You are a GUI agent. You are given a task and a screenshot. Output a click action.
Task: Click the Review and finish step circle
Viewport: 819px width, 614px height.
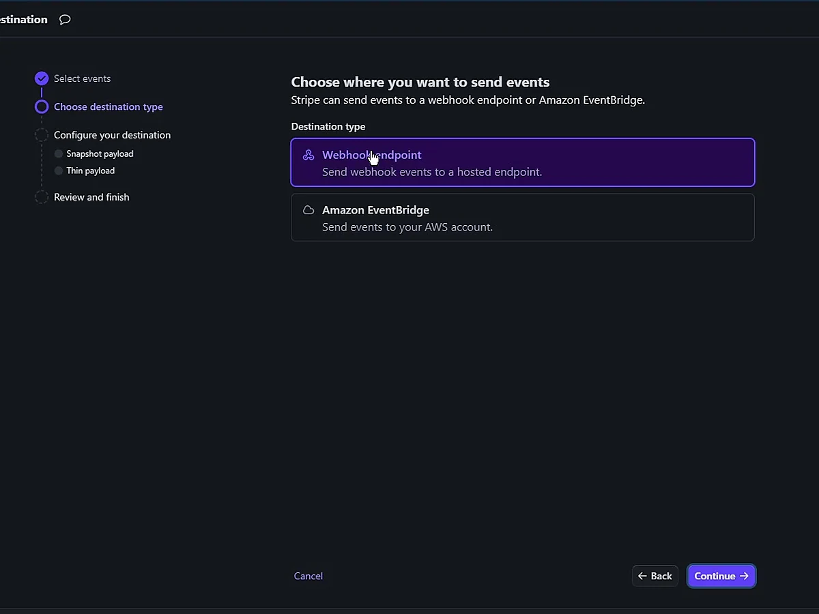click(x=42, y=197)
